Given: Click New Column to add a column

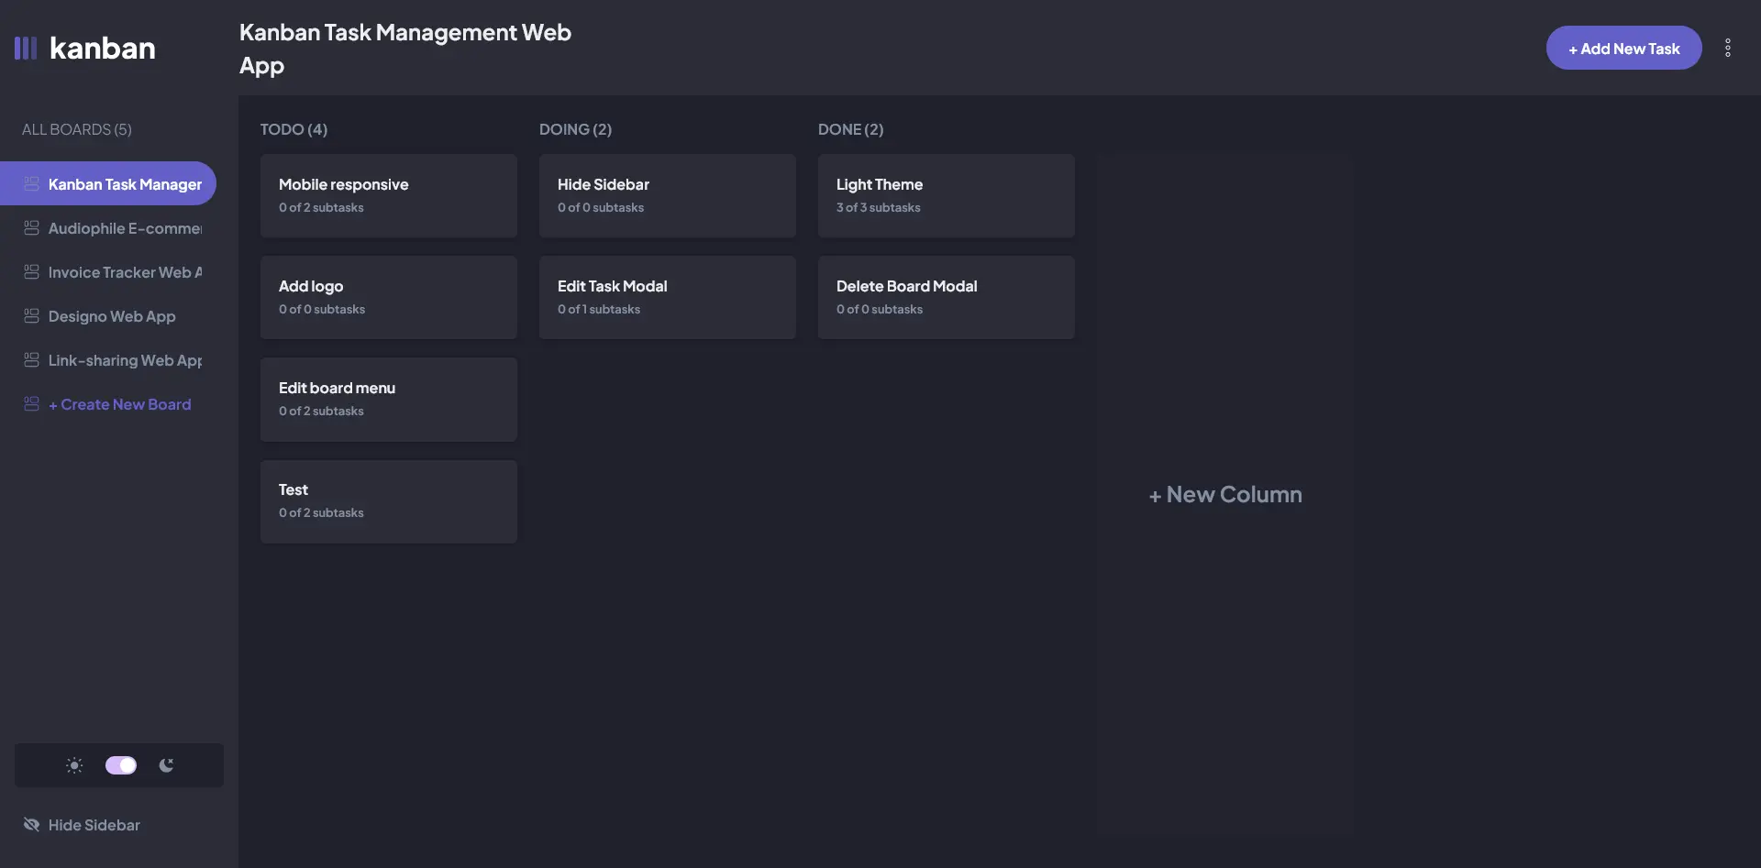Looking at the screenshot, I should click(x=1224, y=494).
